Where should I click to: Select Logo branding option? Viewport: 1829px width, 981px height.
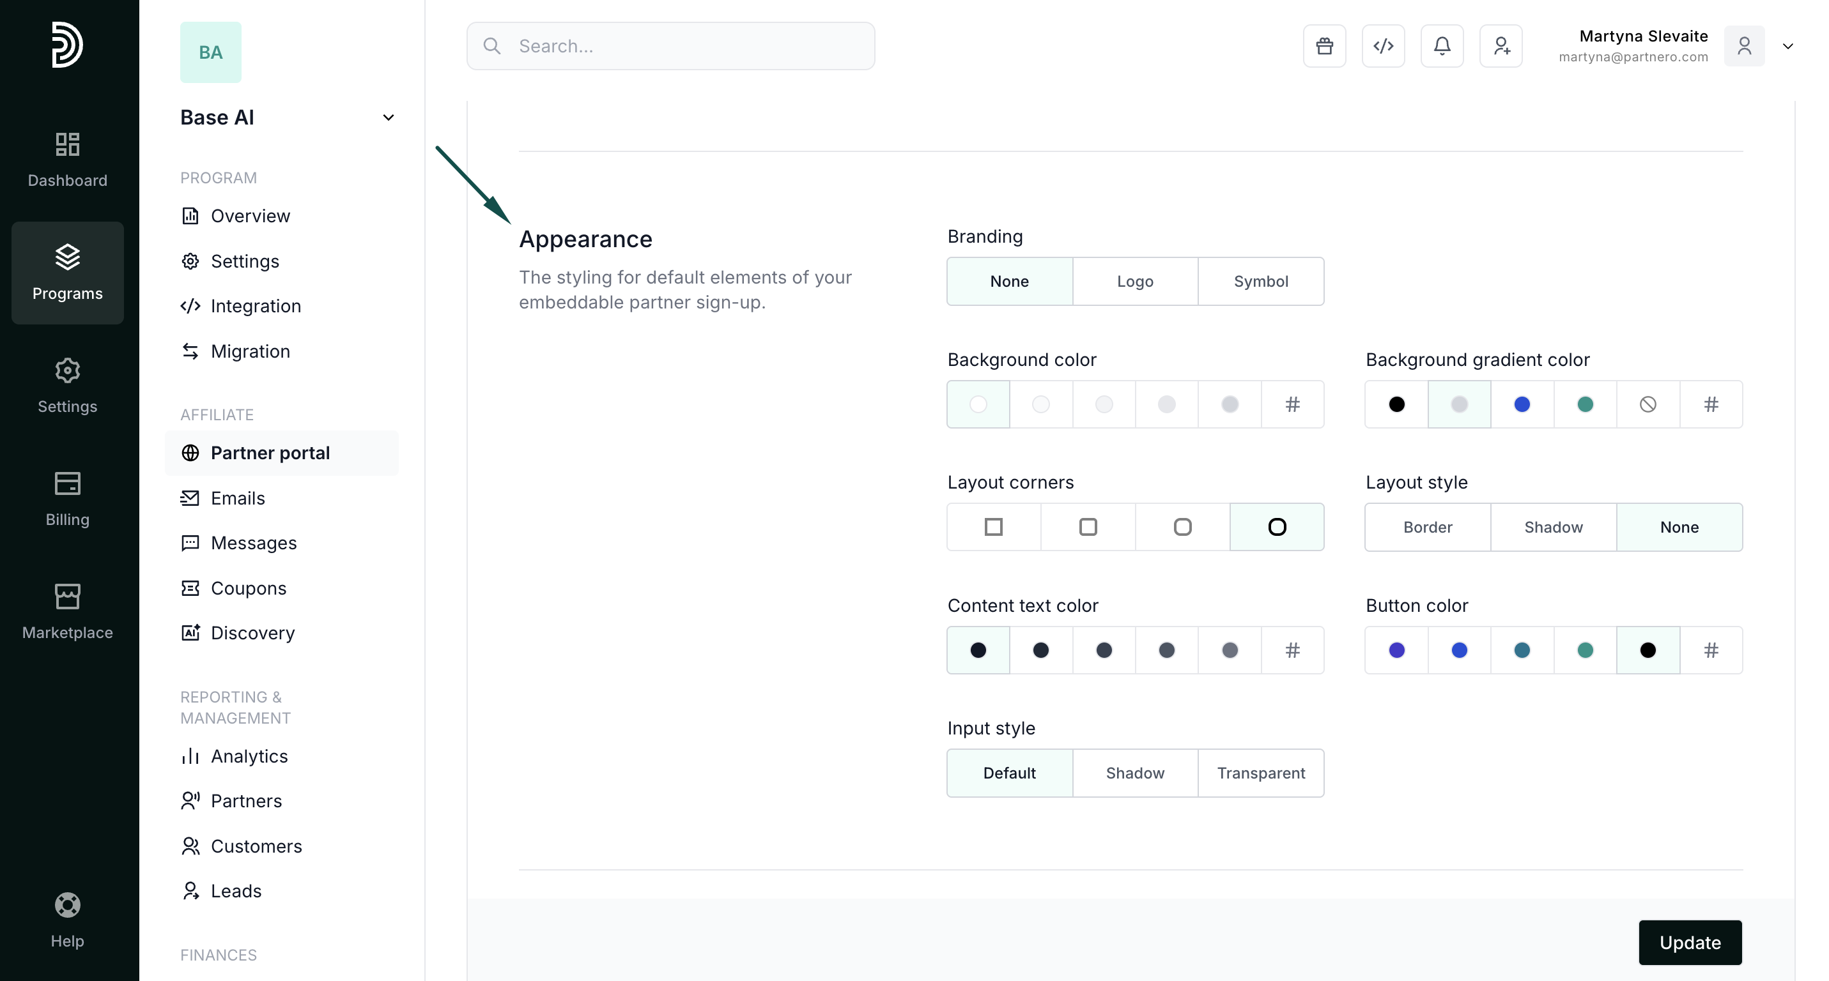1134,282
